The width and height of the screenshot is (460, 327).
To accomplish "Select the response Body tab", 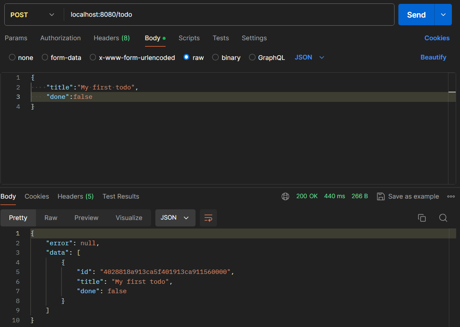I will (8, 196).
